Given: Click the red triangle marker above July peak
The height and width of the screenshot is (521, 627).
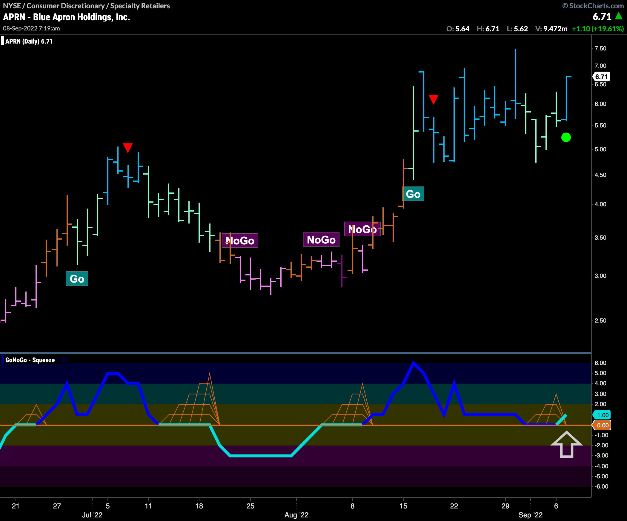Looking at the screenshot, I should coord(128,148).
